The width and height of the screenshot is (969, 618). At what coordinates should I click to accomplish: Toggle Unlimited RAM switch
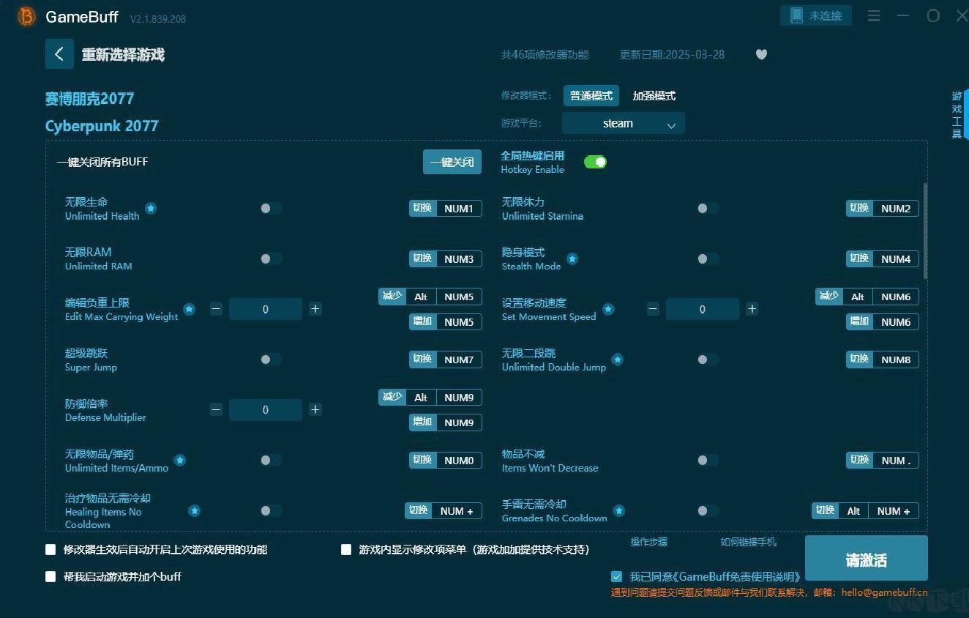tap(271, 258)
